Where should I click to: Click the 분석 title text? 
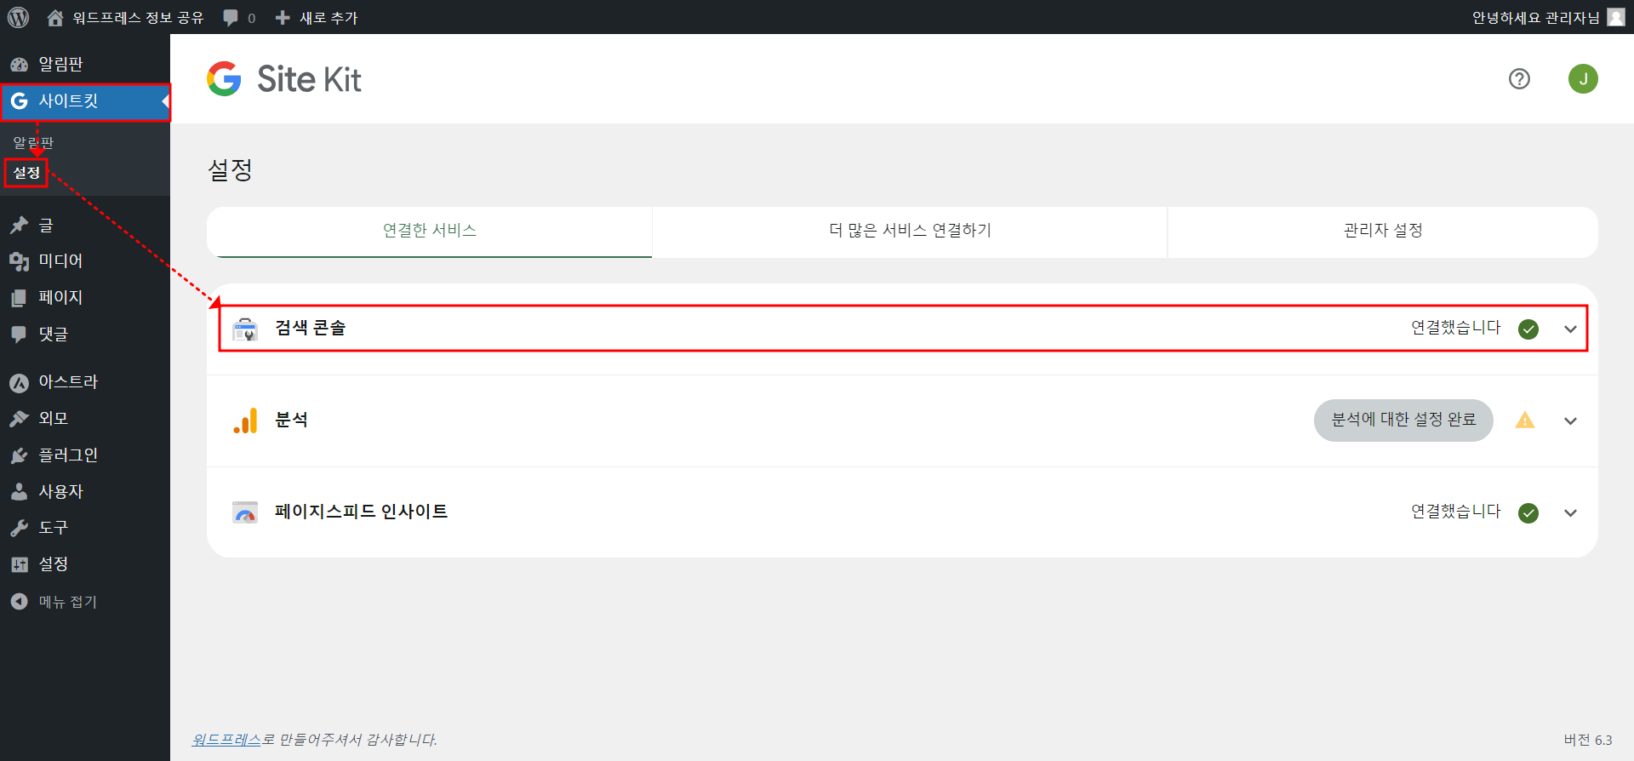pyautogui.click(x=291, y=420)
